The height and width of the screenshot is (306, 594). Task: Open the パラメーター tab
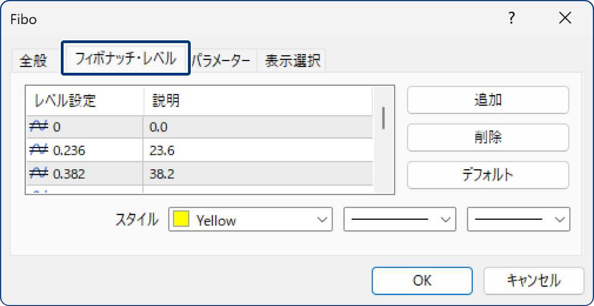[223, 60]
